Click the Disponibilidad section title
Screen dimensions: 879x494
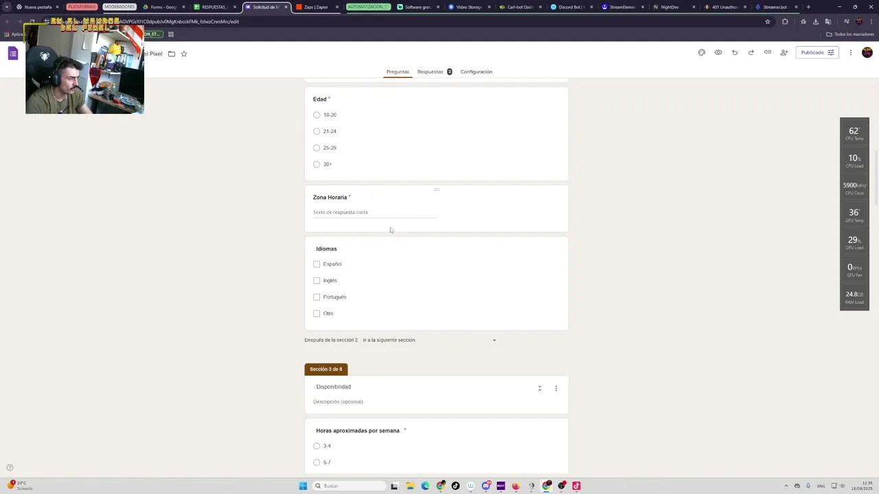pyautogui.click(x=333, y=387)
